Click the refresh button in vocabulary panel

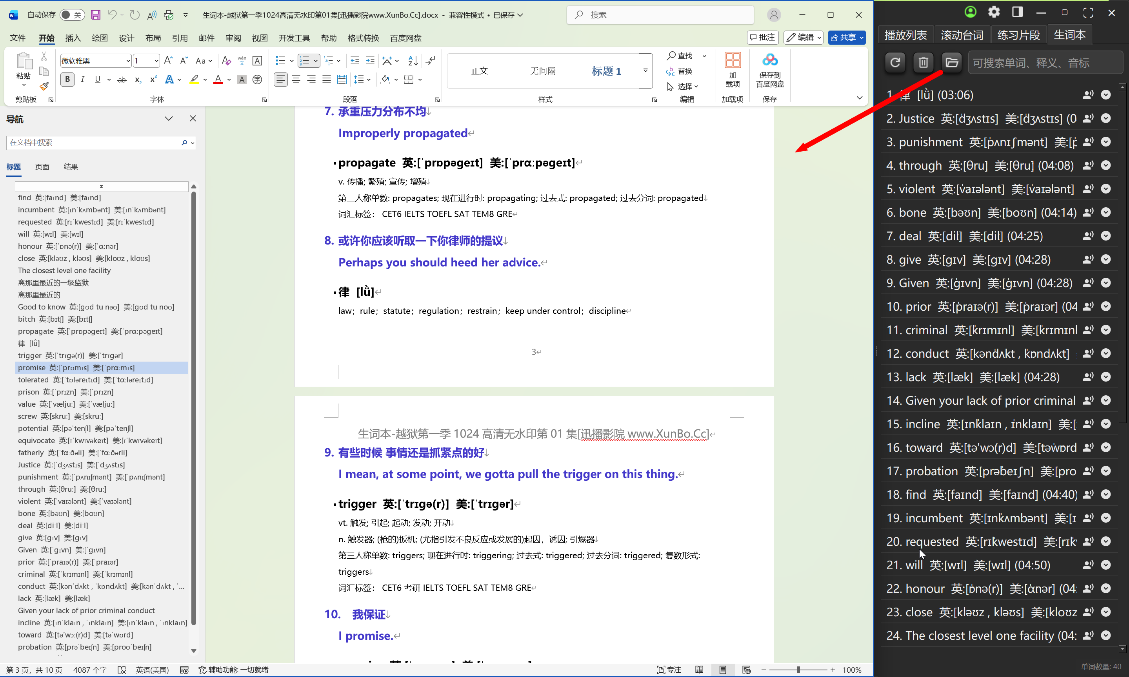click(x=895, y=62)
